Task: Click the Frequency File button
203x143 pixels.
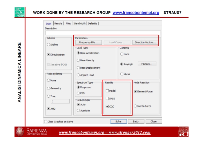Action: click(88, 42)
